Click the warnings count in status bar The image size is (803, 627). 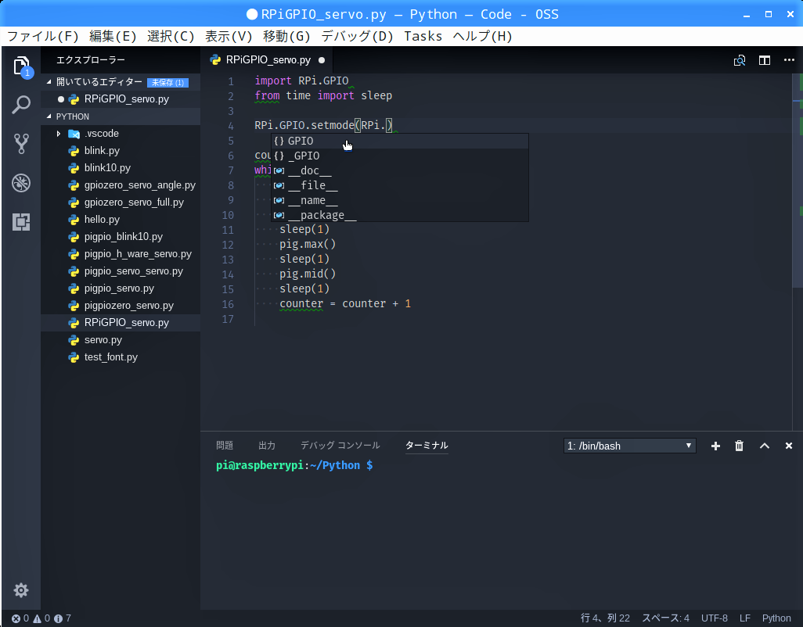pos(42,618)
